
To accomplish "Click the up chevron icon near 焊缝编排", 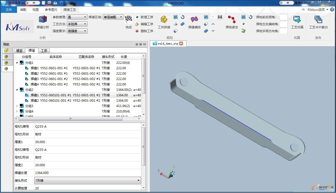I will [x=213, y=24].
